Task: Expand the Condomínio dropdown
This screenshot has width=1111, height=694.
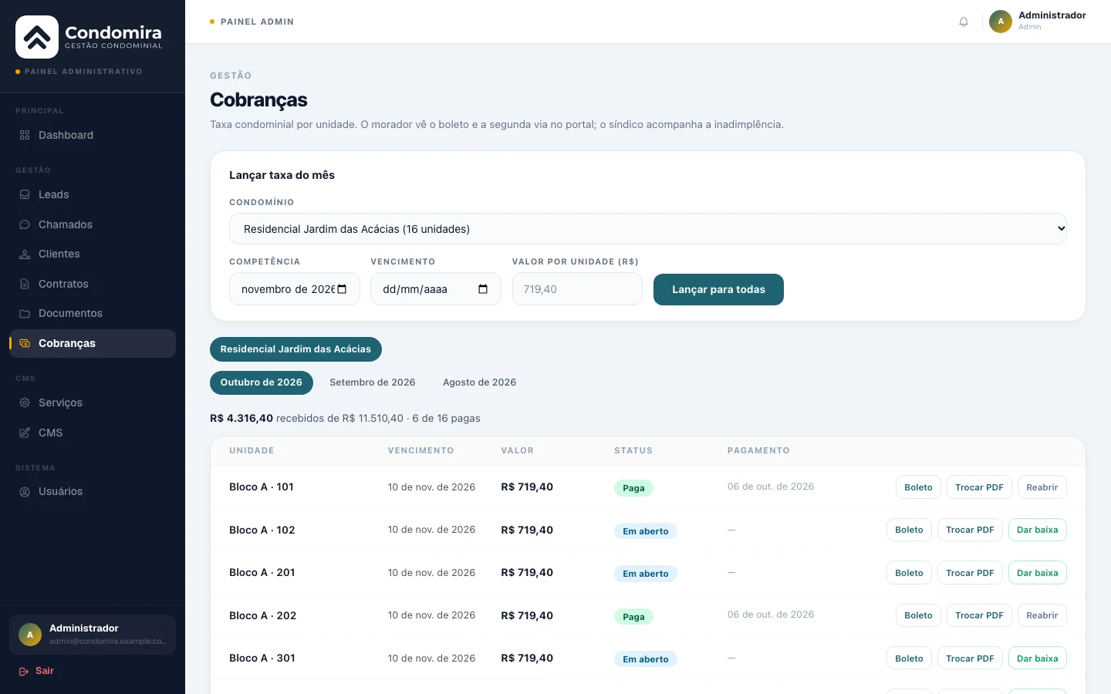Action: 648,228
